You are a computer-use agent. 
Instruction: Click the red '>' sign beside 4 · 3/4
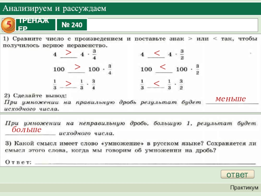(x=68, y=52)
